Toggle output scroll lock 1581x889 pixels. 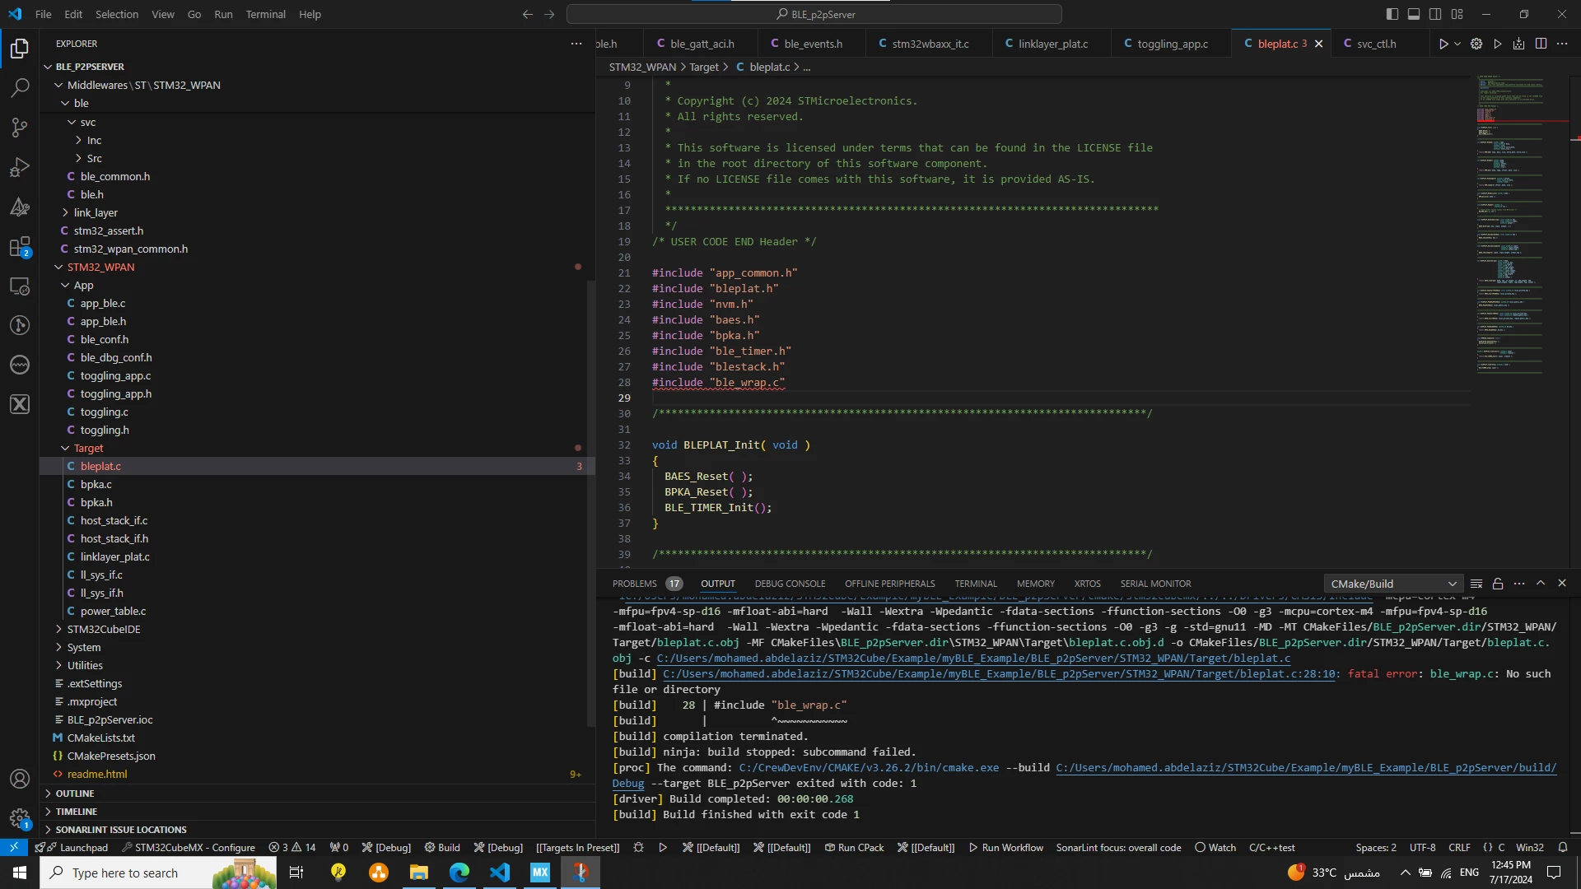click(x=1498, y=584)
